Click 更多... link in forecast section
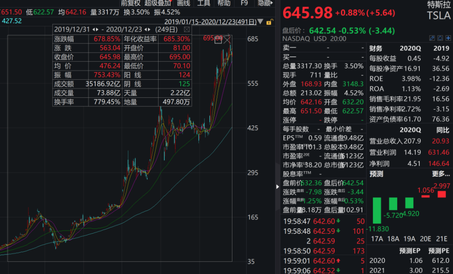The height and width of the screenshot is (274, 453). [441, 174]
